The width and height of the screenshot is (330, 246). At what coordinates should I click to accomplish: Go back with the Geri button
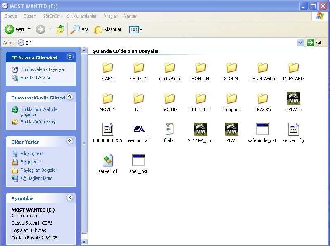15,29
